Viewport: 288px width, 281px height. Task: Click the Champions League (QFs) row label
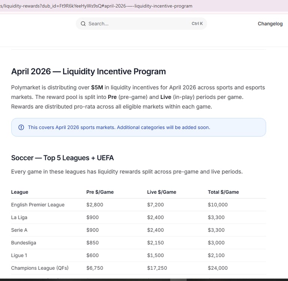40,268
